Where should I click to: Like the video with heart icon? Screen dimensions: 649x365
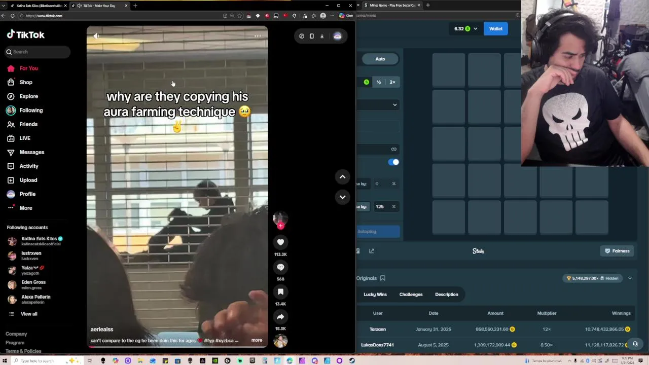(280, 242)
